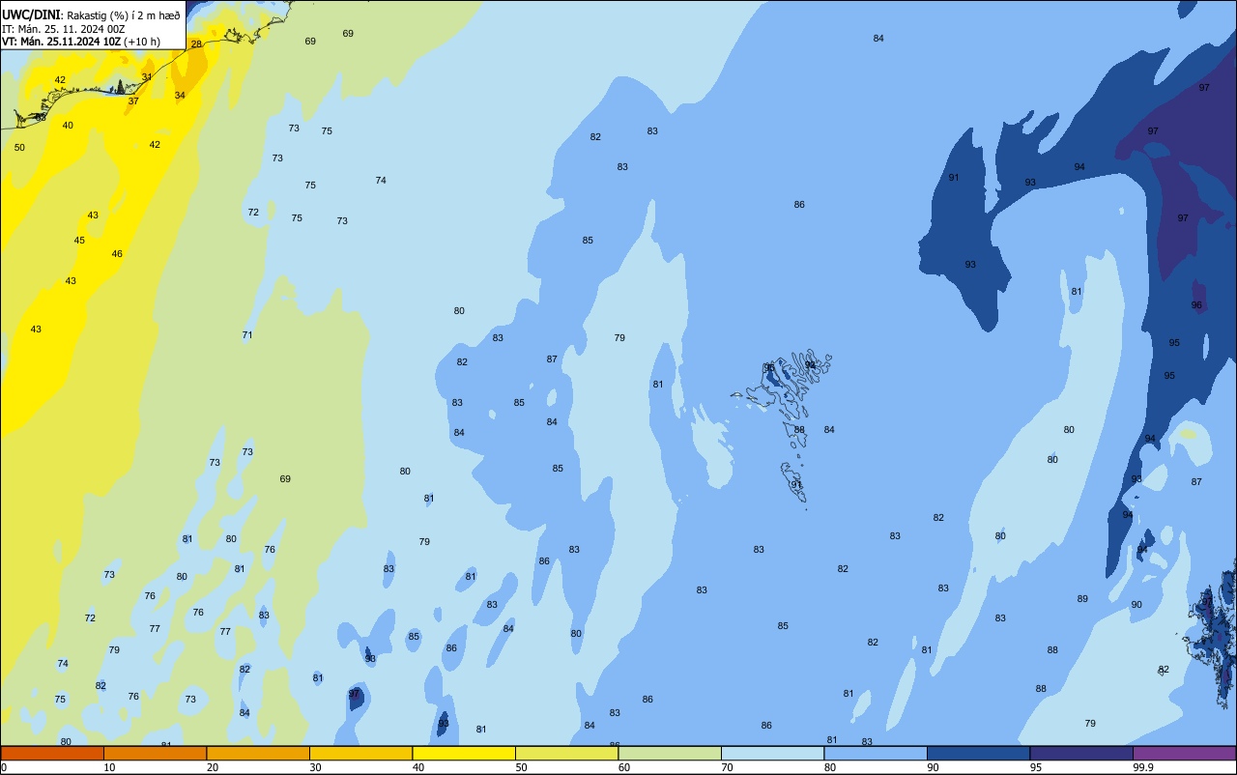Click the 40–50 bright yellow legend swatch
Screen dimensions: 1237x775
coord(464,753)
